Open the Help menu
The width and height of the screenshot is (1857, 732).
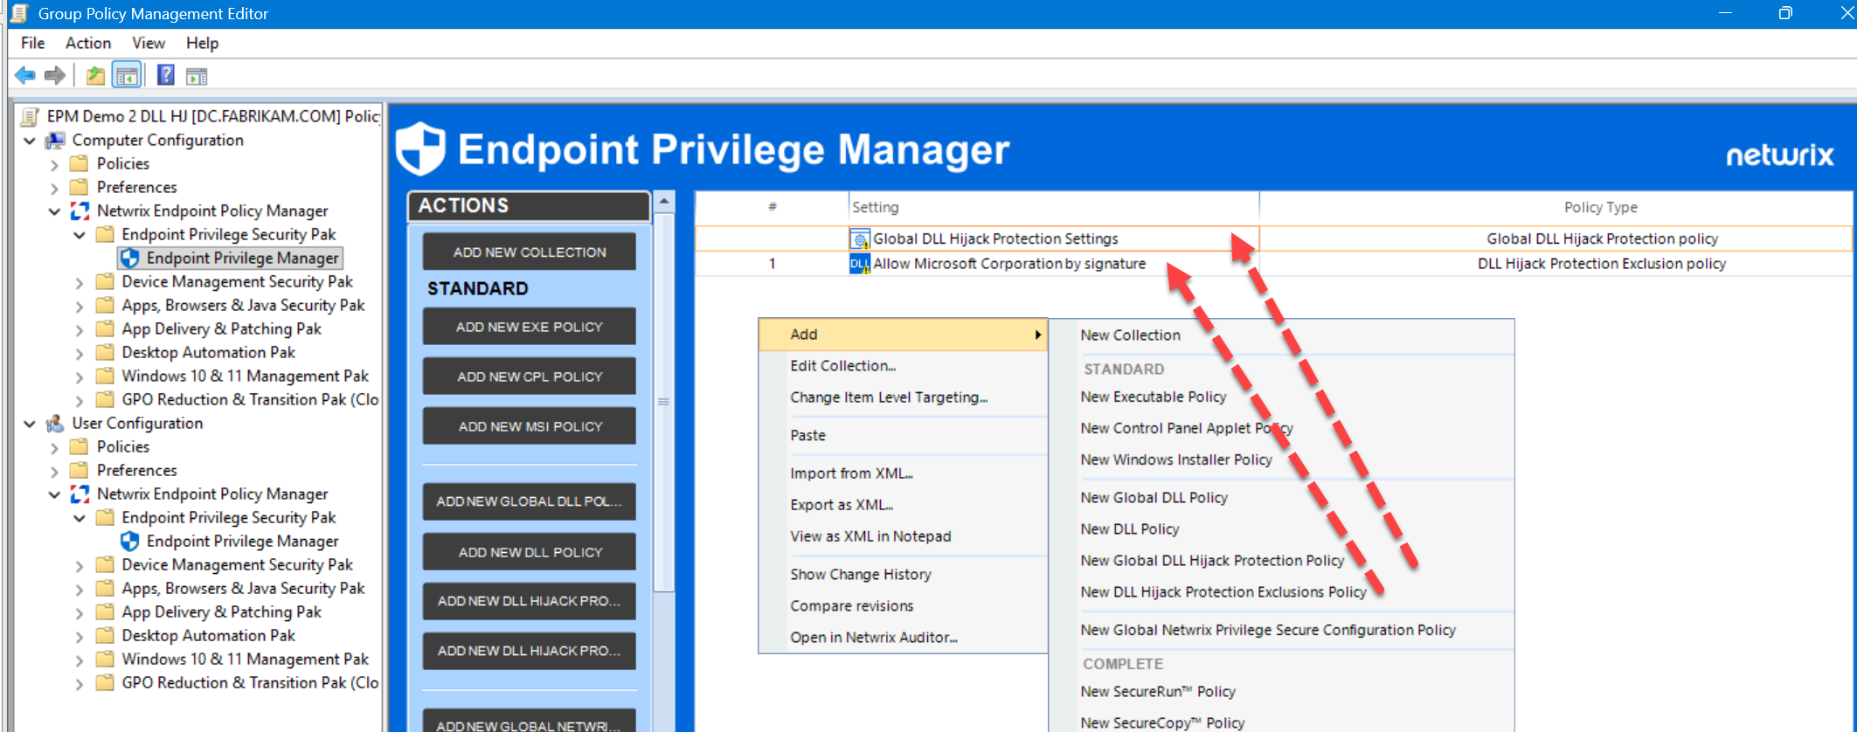pyautogui.click(x=202, y=43)
